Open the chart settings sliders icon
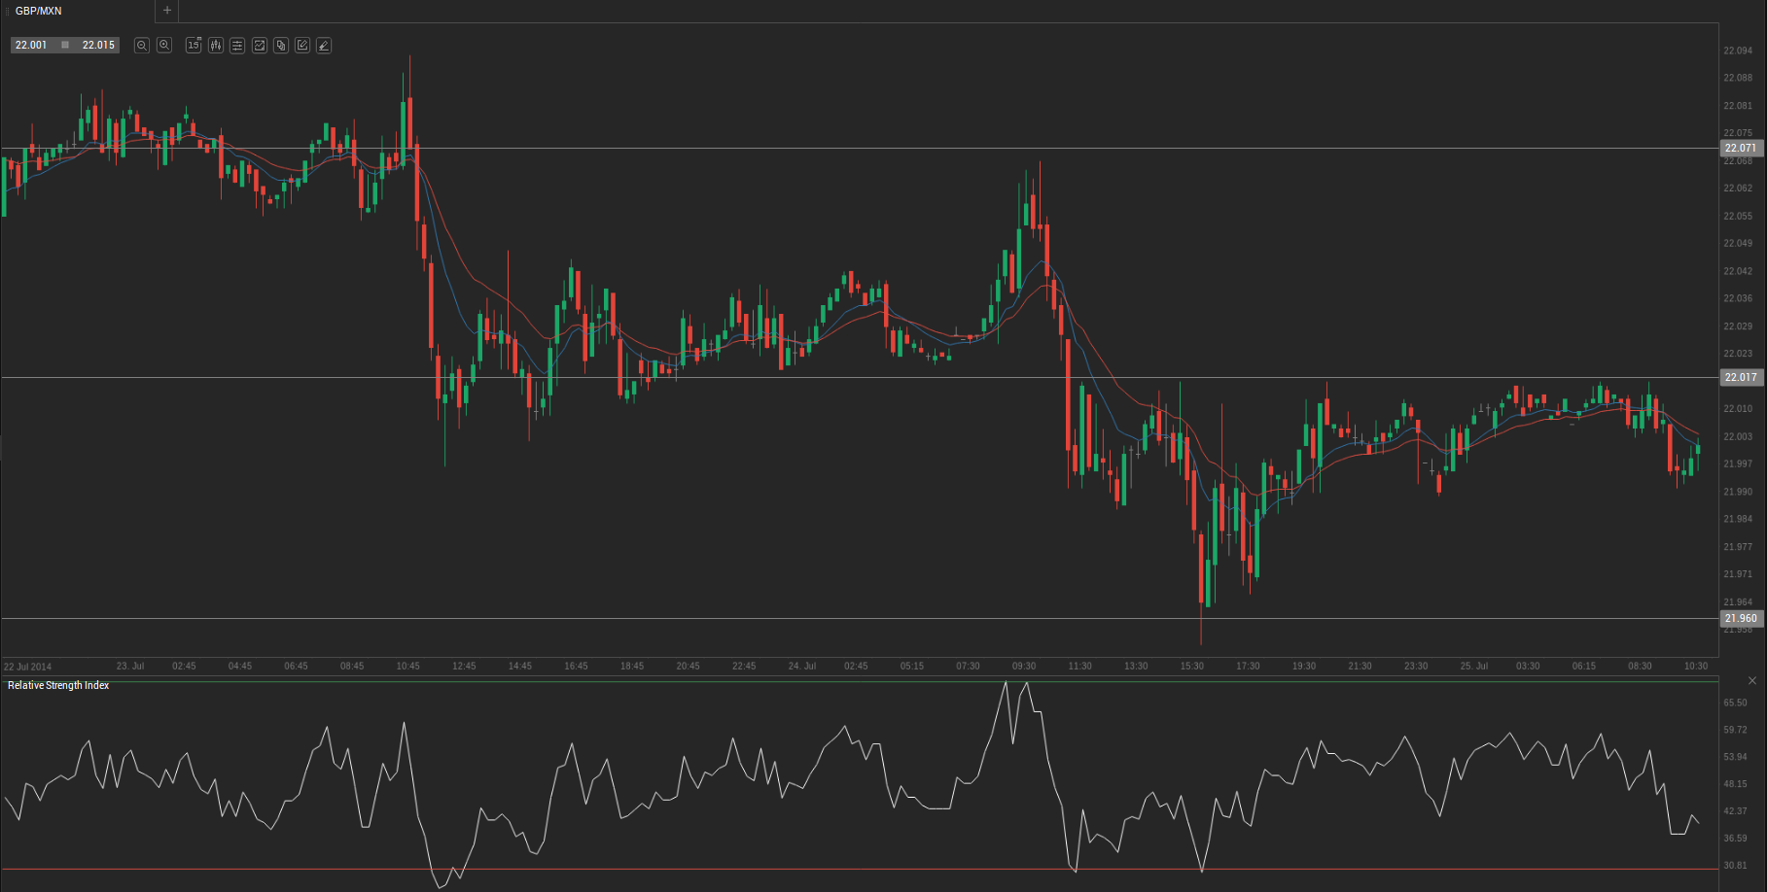 click(x=237, y=46)
